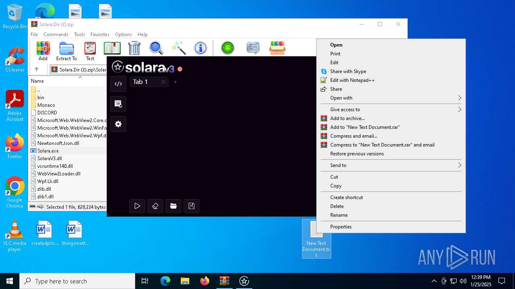Open Solara settings gear icon

pos(118,124)
